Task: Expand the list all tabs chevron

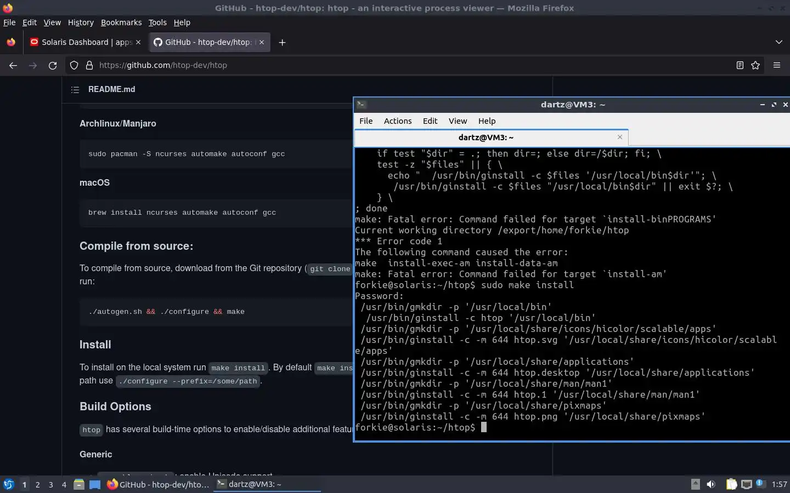Action: click(x=778, y=42)
